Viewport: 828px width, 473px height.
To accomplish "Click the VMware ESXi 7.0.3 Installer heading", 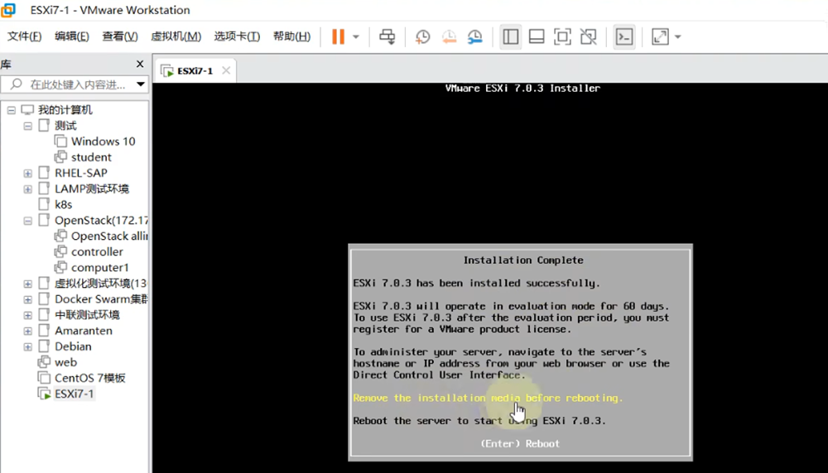I will pyautogui.click(x=522, y=88).
